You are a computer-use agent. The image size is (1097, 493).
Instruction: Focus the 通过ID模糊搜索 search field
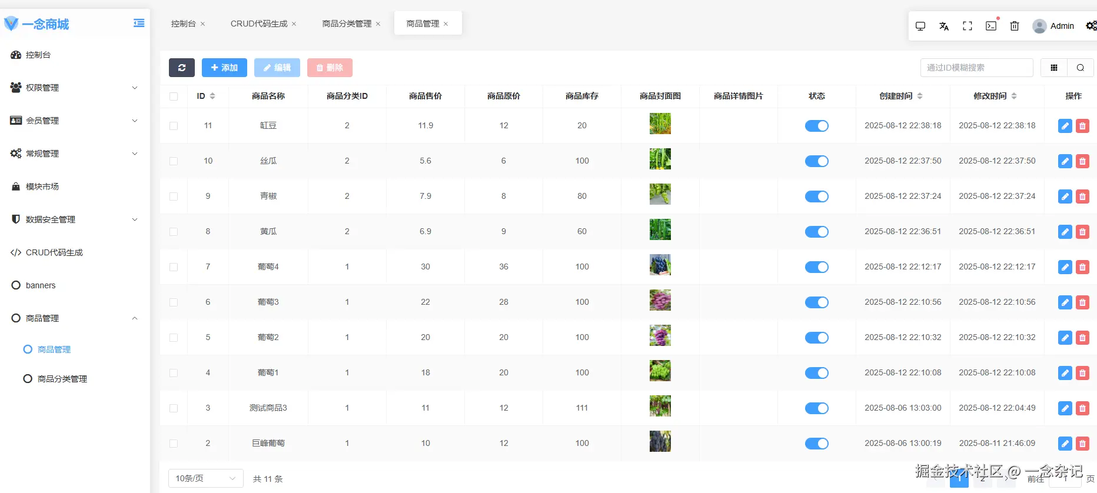click(976, 68)
